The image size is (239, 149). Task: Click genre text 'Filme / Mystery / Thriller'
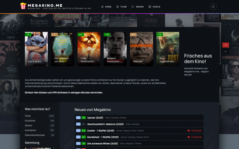point(131,143)
